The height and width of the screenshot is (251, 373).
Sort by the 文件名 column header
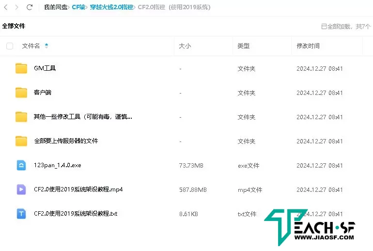pyautogui.click(x=31, y=46)
